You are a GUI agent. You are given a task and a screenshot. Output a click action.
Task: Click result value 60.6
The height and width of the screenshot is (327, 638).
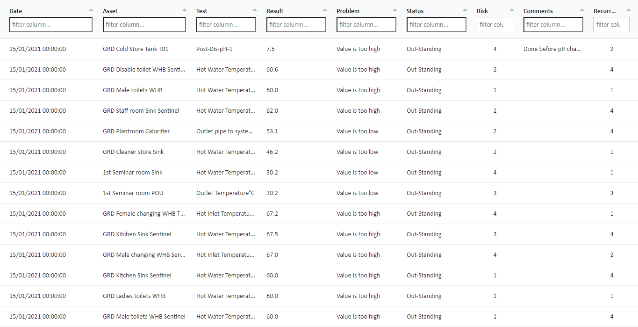(x=272, y=69)
